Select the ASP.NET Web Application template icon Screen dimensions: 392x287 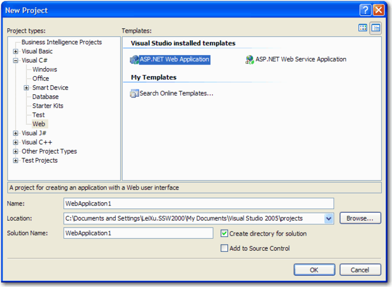click(134, 60)
